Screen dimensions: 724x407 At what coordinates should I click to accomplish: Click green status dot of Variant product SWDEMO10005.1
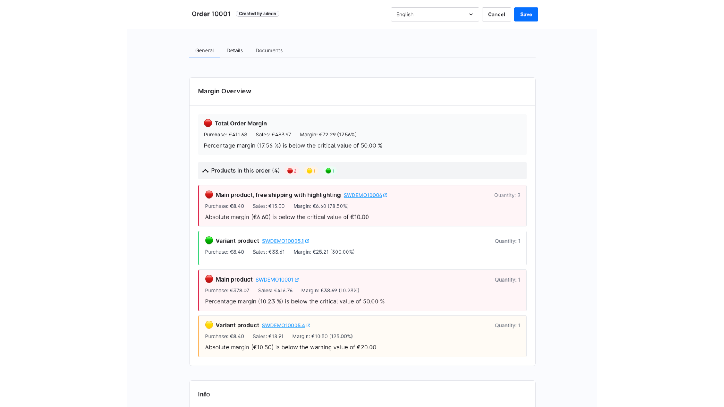coord(209,240)
